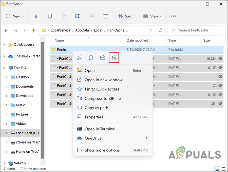Delete the folder via the highlighted trash icon

click(x=114, y=58)
